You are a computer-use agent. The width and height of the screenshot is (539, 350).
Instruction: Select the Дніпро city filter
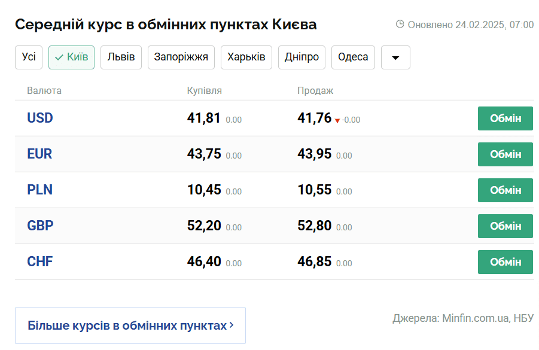click(x=302, y=57)
